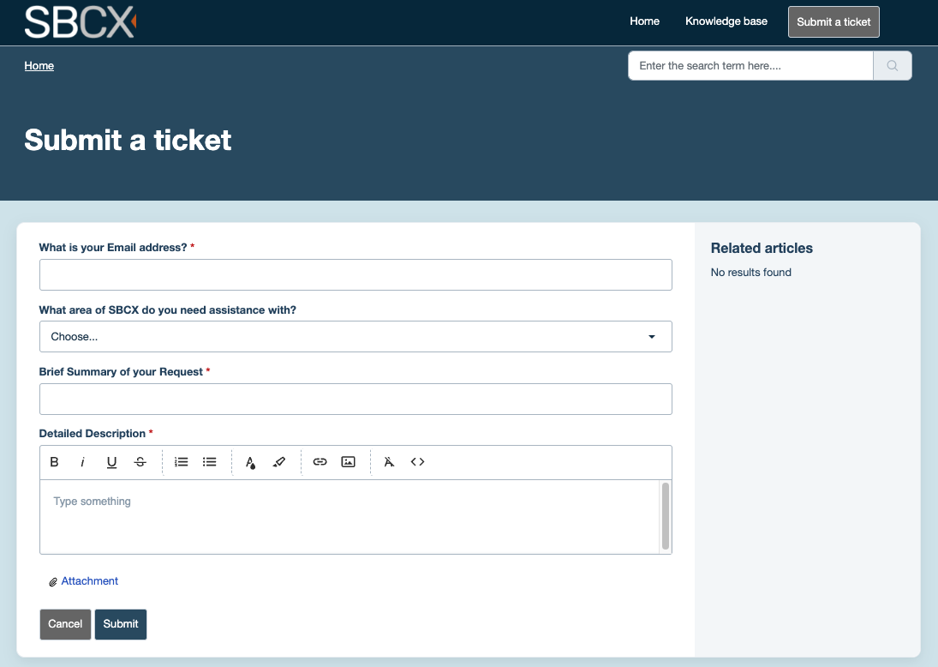Insert an image in the description editor

(x=348, y=461)
